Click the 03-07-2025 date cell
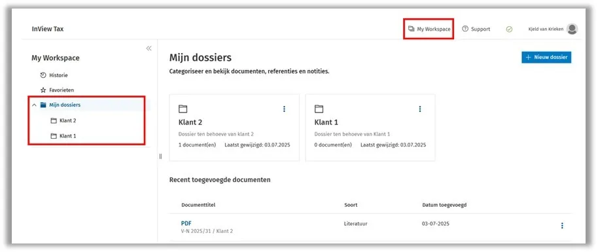598x252 pixels. pos(436,224)
